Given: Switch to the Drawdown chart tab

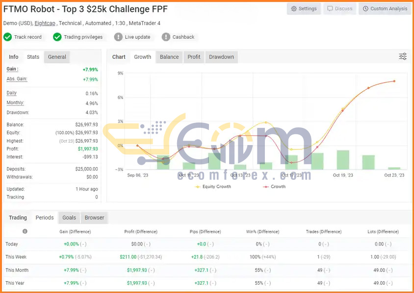Looking at the screenshot, I should [222, 57].
